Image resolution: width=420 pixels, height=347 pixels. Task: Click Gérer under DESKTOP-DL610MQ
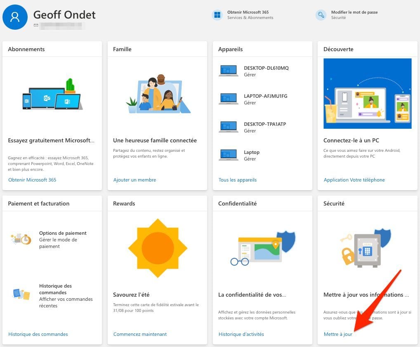pyautogui.click(x=250, y=75)
